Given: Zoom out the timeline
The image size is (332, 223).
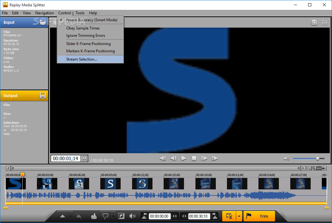Looking at the screenshot, I should (309, 168).
